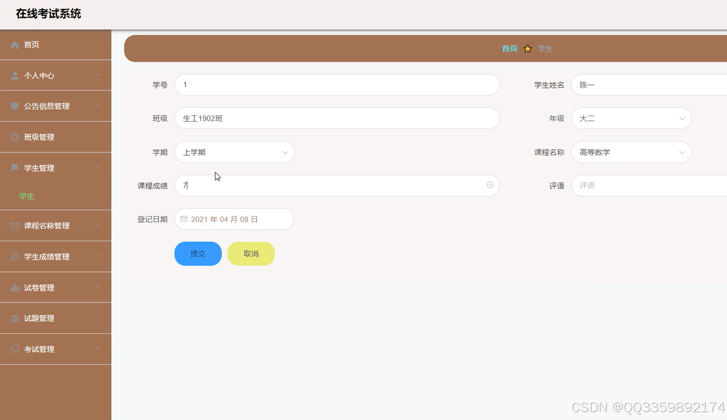Focus the 学号 input field
This screenshot has width=727, height=420.
[337, 85]
